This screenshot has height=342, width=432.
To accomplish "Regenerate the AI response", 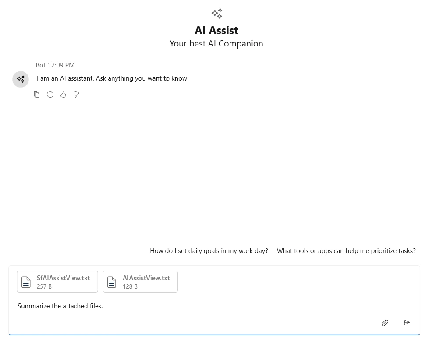I will coord(50,94).
